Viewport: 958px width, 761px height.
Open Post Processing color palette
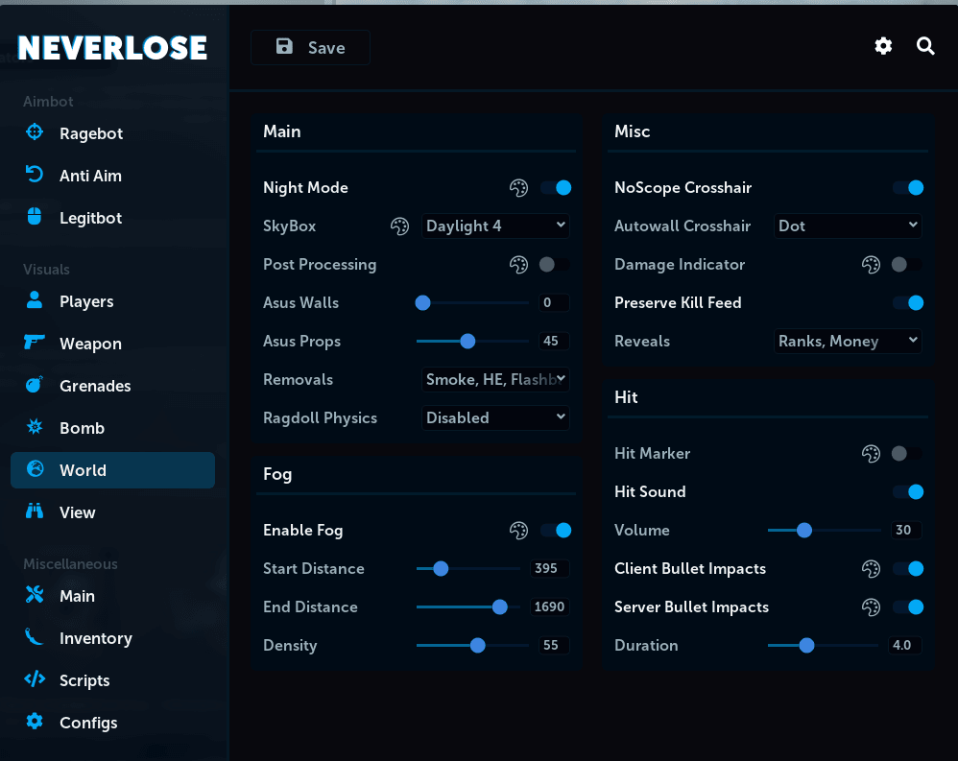(x=518, y=265)
